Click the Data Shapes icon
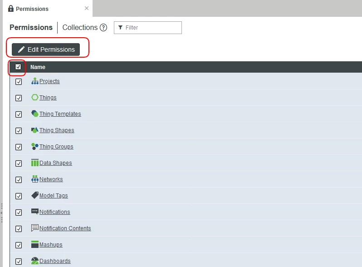362x267 pixels. [35, 163]
